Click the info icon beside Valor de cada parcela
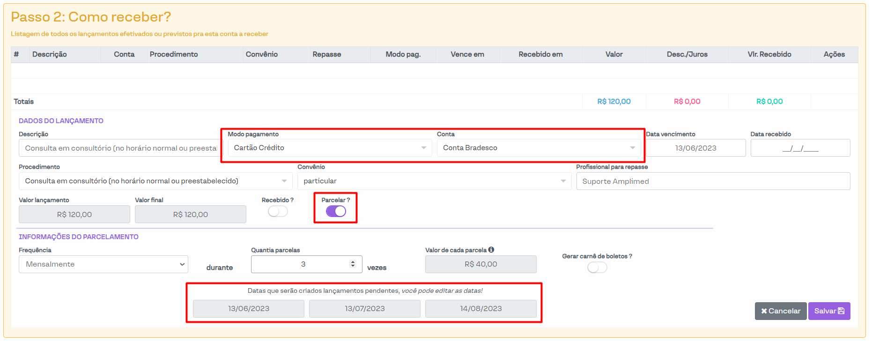Viewport: 872px width, 341px height. (x=491, y=250)
